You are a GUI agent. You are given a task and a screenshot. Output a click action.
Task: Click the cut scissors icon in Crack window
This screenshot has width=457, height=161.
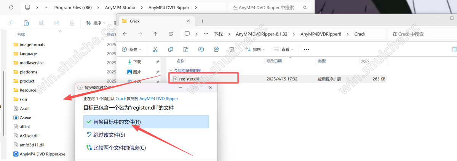coord(155,49)
